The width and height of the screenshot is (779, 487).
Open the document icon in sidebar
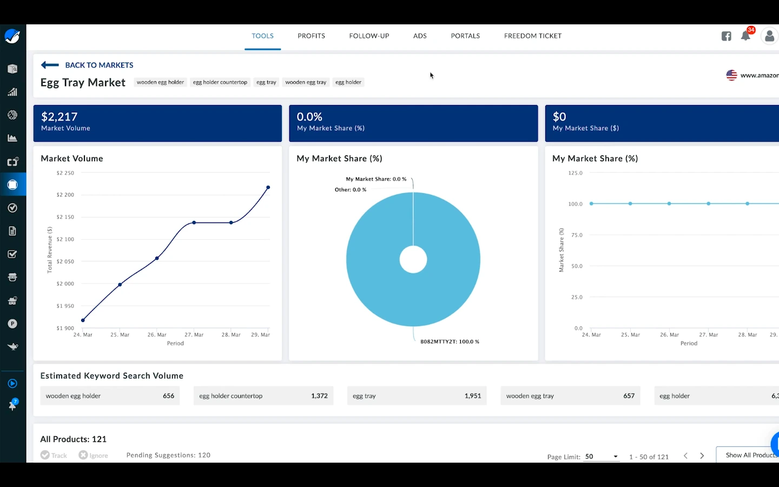12,231
